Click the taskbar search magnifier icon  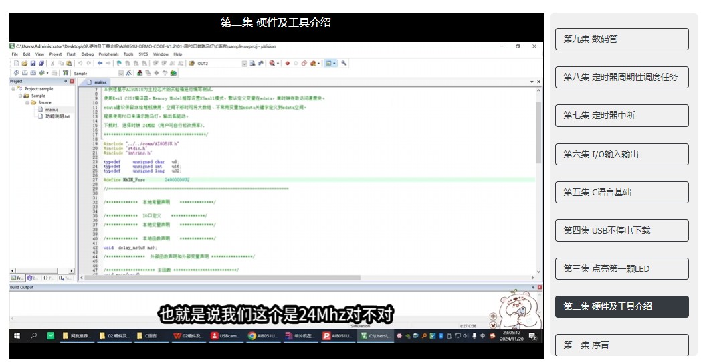[33, 336]
